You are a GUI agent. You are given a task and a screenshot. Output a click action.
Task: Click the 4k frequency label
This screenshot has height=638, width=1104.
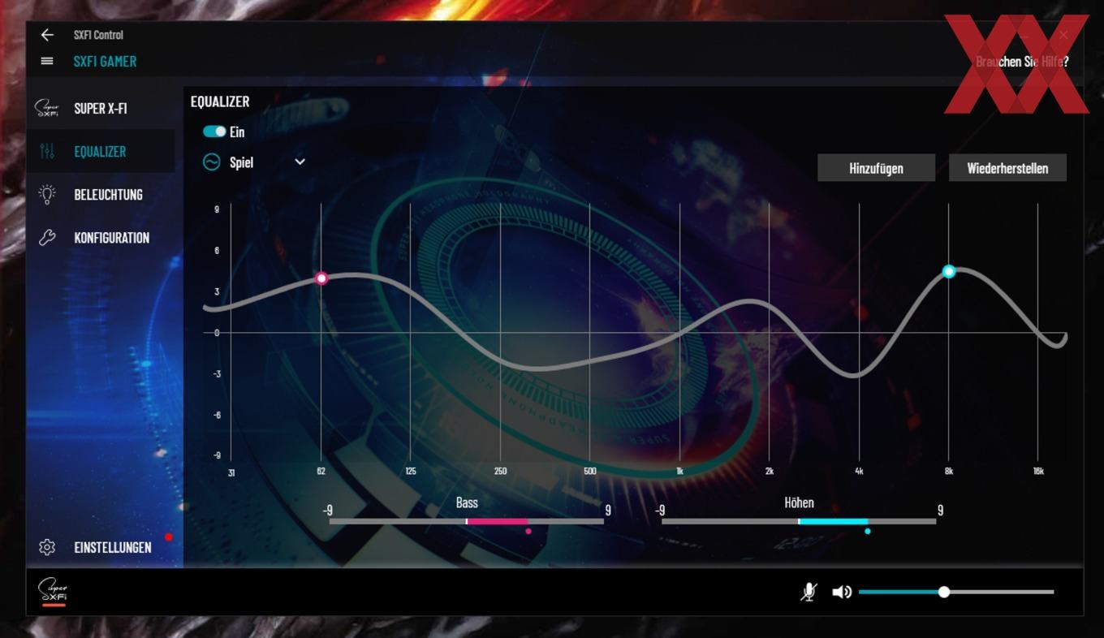[859, 471]
